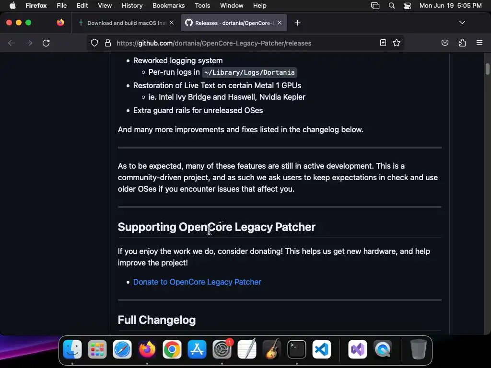Viewport: 491px width, 368px height.
Task: Reload the current page
Action: [x=46, y=43]
